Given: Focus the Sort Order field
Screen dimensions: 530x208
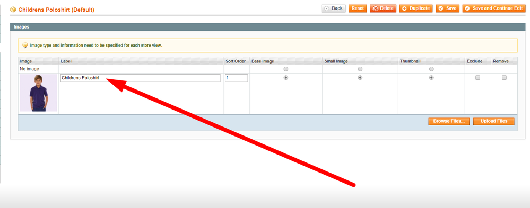Looking at the screenshot, I should (236, 78).
